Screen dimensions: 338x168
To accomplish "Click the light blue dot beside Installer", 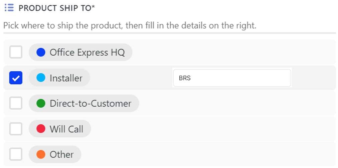I will pos(41,78).
